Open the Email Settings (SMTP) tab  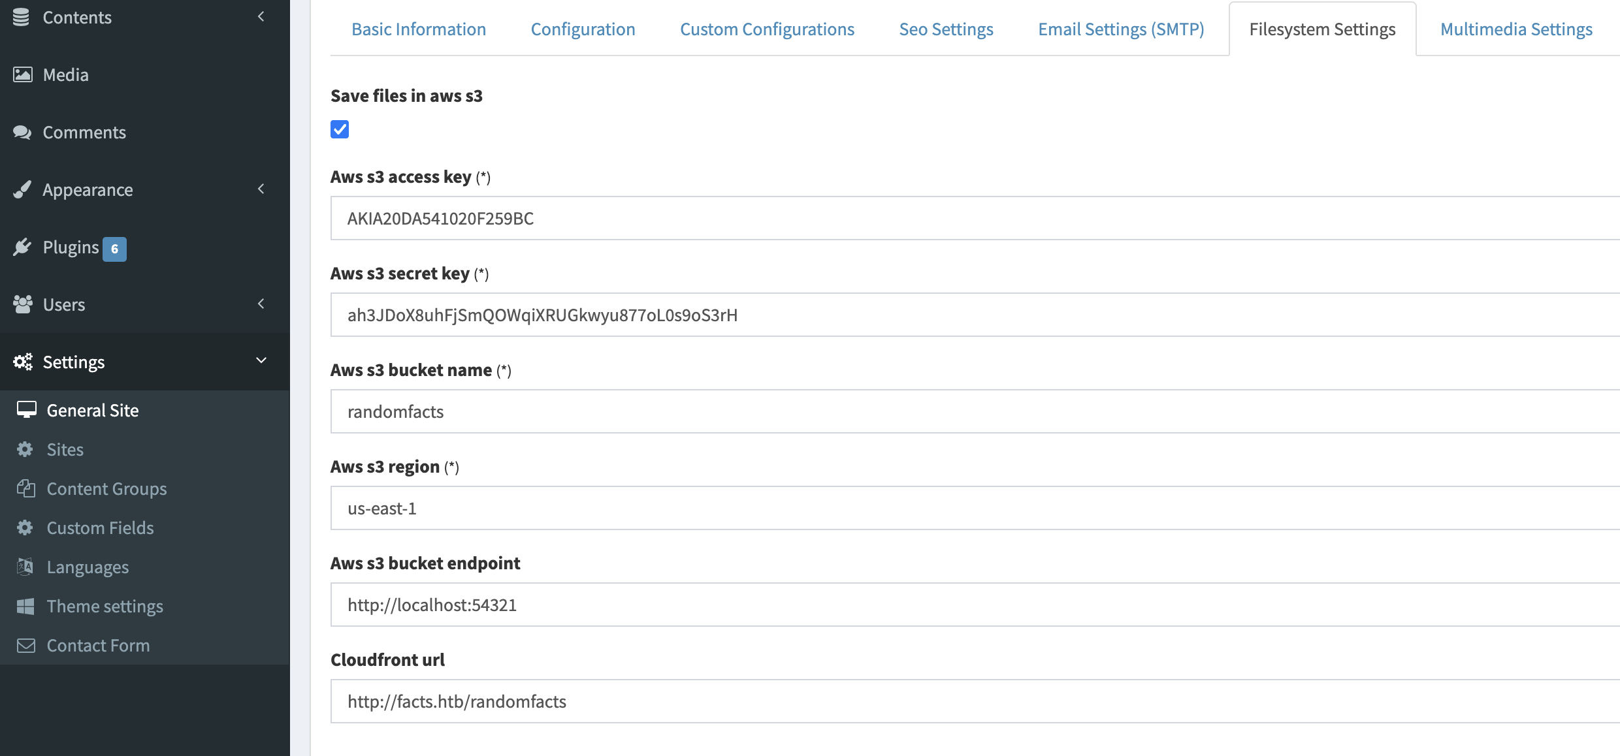[x=1121, y=29]
